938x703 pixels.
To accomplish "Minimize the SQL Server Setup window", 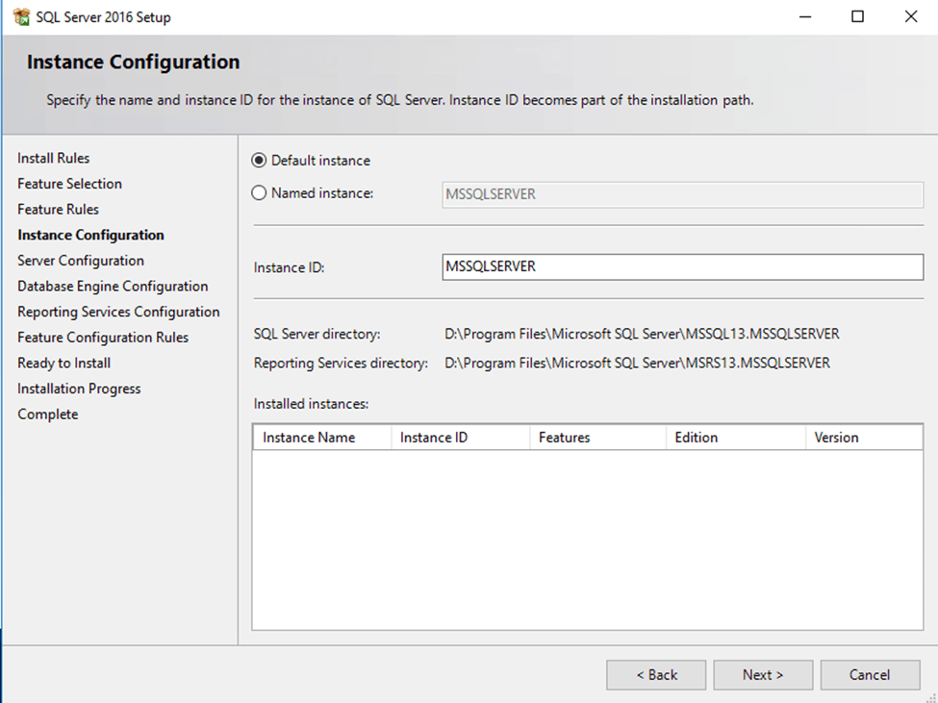I will click(x=805, y=17).
